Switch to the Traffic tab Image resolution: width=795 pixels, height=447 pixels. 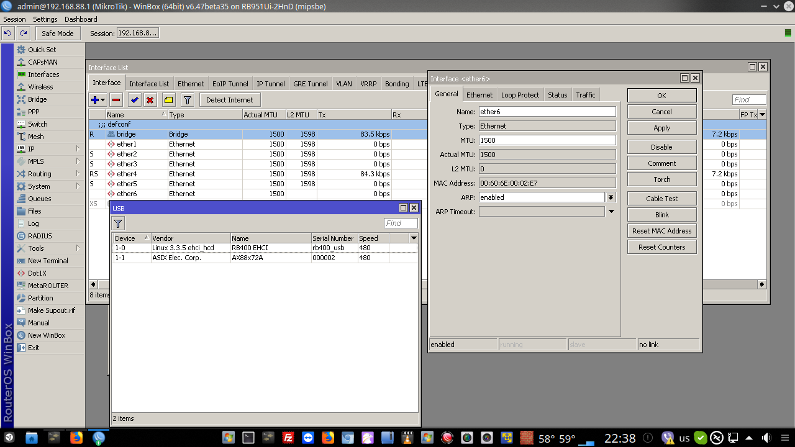point(585,95)
